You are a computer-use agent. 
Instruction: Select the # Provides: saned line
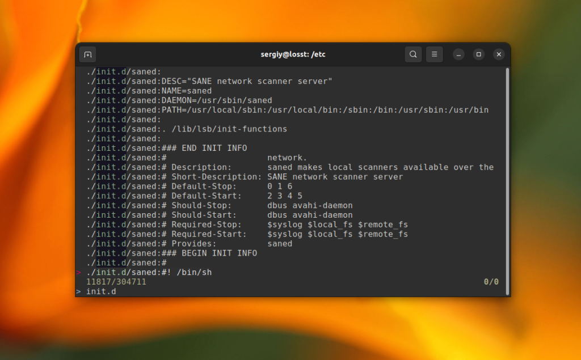[190, 244]
